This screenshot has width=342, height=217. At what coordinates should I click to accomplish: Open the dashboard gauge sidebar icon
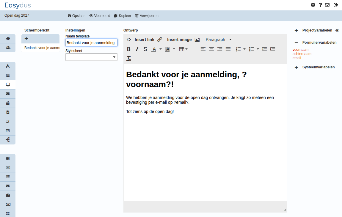(x=8, y=195)
